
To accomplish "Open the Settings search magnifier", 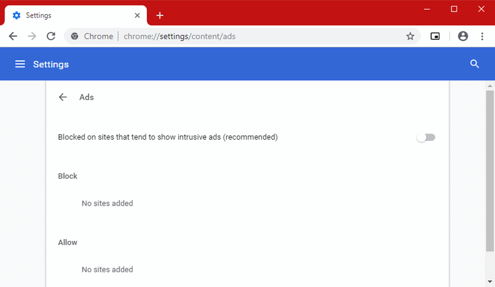I will (475, 64).
